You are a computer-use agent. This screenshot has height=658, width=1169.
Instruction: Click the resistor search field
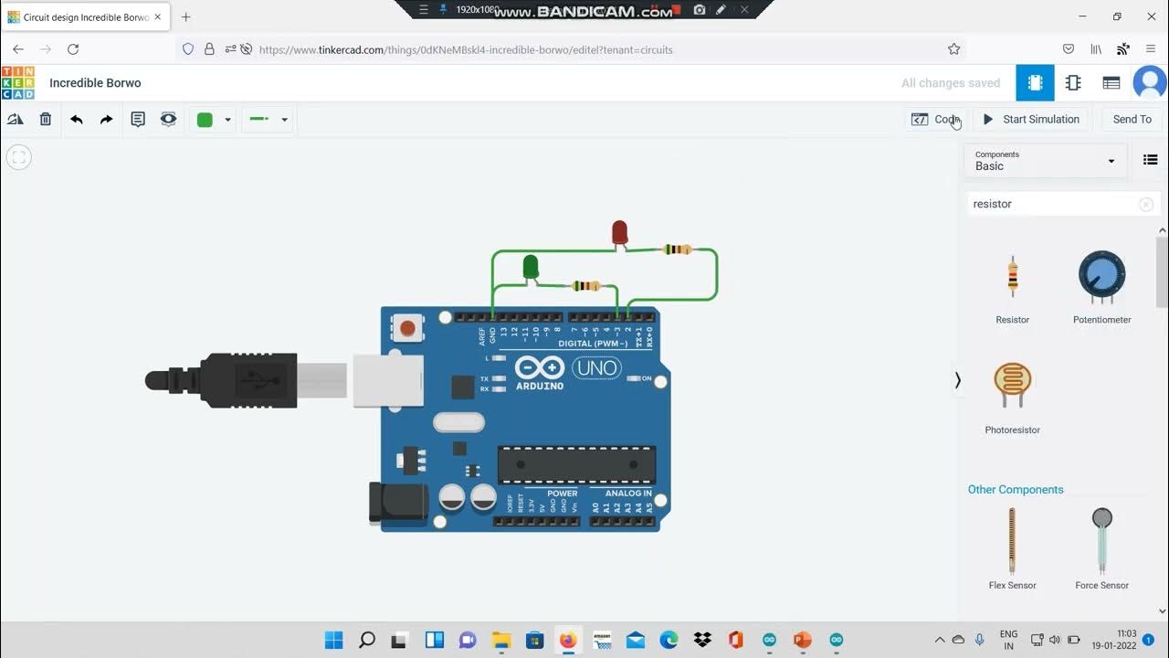(1052, 204)
